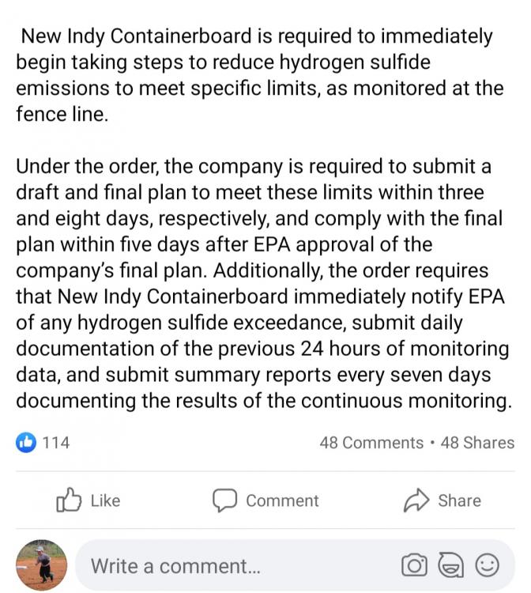Screen dimensions: 531x593
Task: Open the 48 Shares list
Action: [477, 443]
